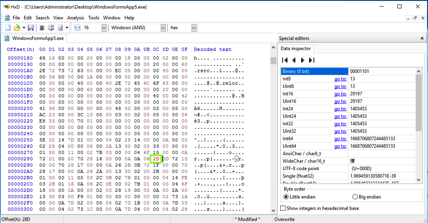
Task: Click the Overwrite mode status bar entry
Action: 284,219
